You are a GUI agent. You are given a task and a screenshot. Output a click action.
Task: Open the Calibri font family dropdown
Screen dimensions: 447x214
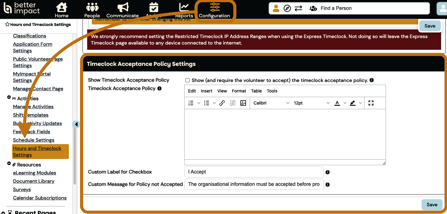click(x=271, y=103)
